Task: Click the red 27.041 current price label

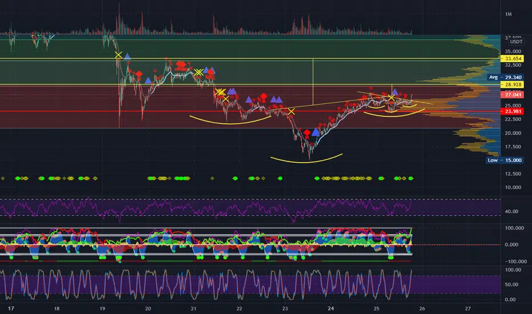Action: coord(513,95)
